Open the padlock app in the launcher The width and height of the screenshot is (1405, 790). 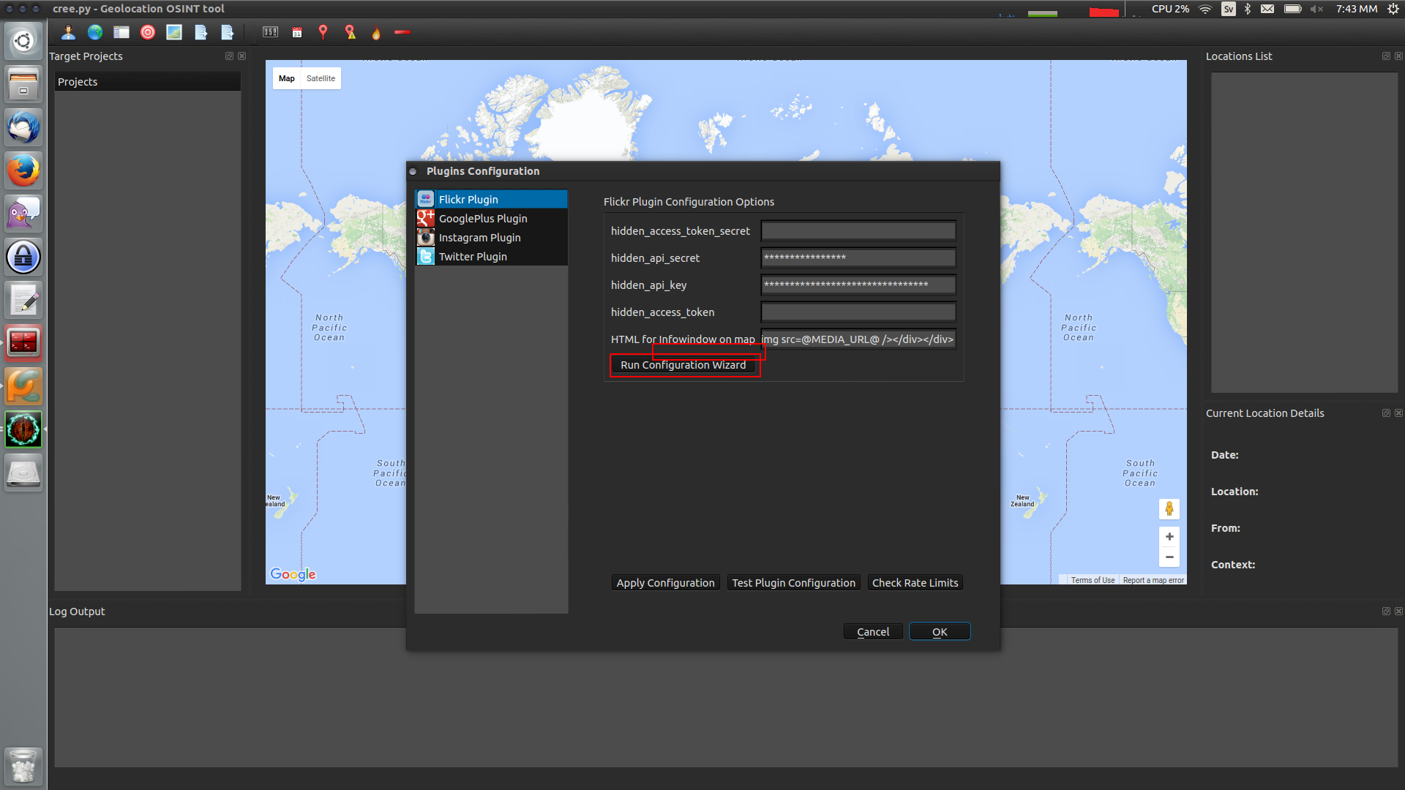point(23,257)
